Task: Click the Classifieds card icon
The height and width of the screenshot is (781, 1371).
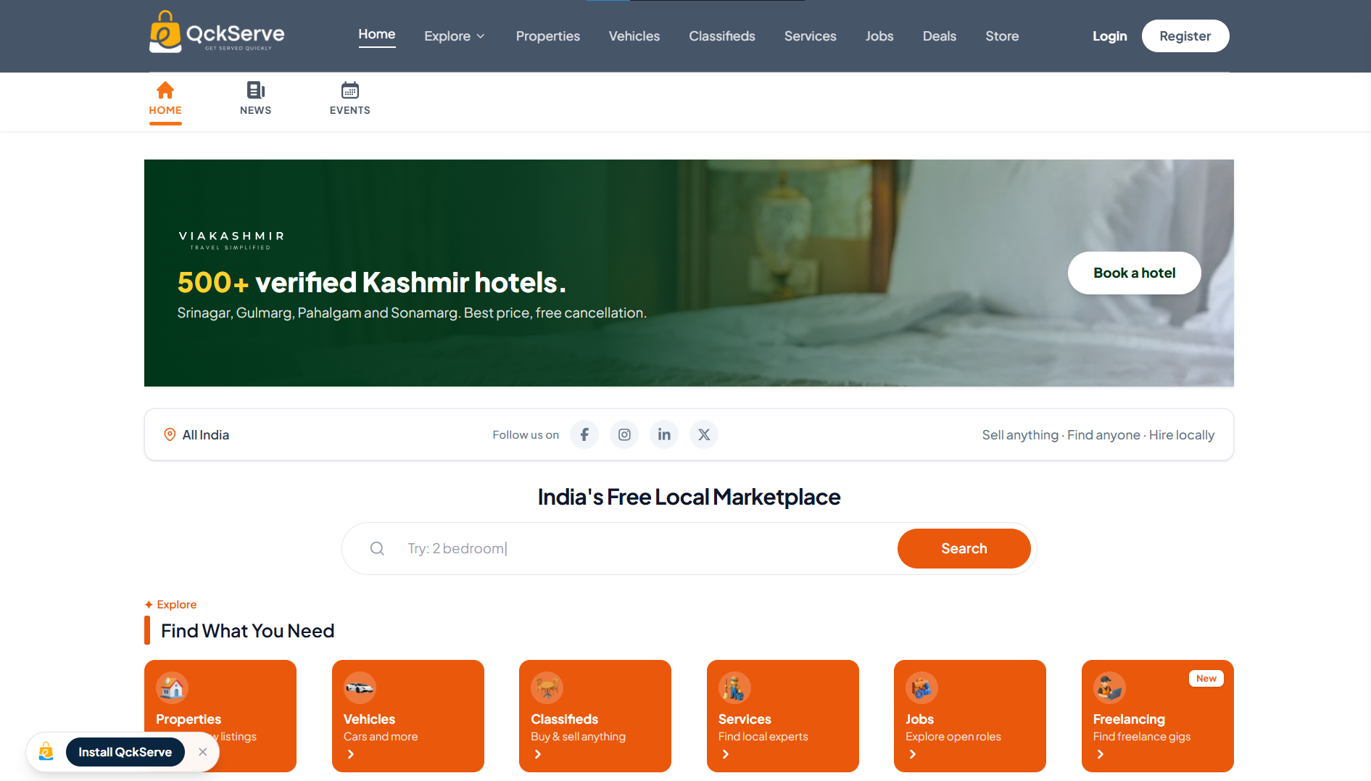Action: click(547, 687)
